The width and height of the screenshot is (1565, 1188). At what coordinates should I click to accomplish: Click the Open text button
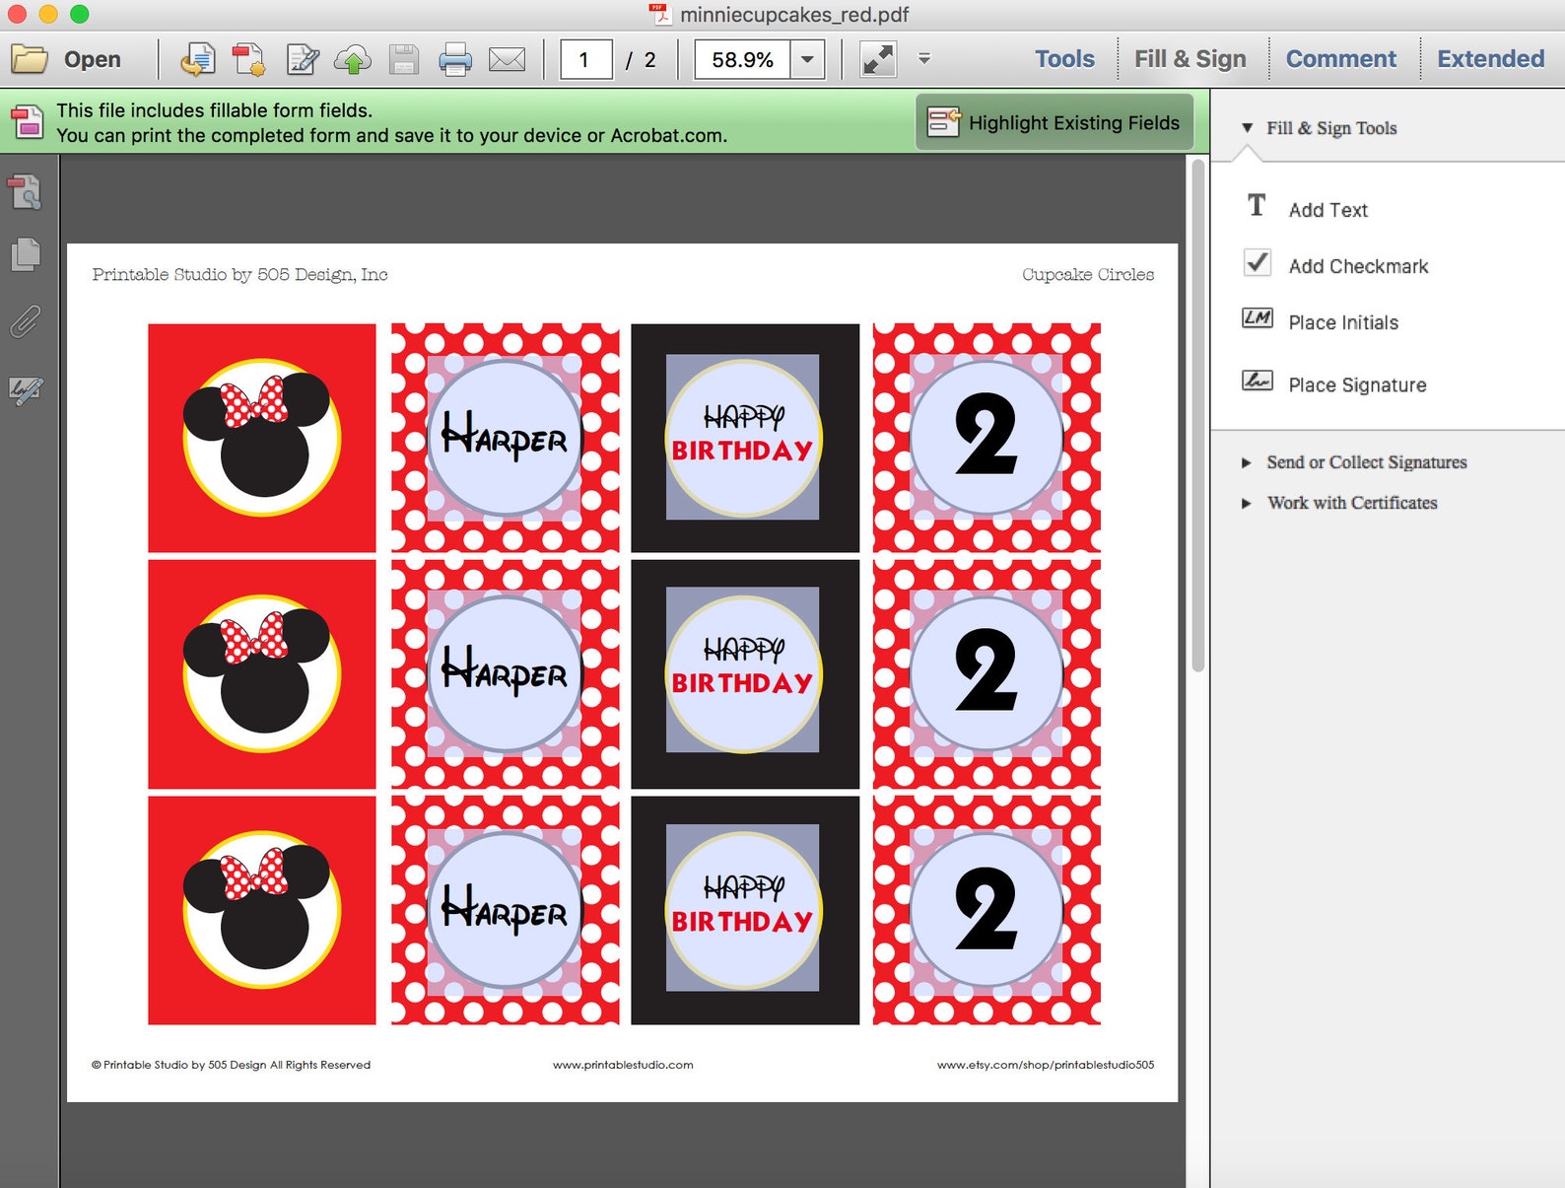coord(93,59)
